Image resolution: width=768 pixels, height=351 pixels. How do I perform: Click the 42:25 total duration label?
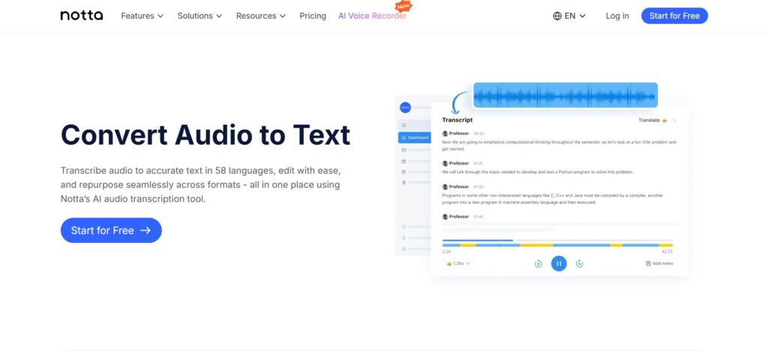click(667, 251)
